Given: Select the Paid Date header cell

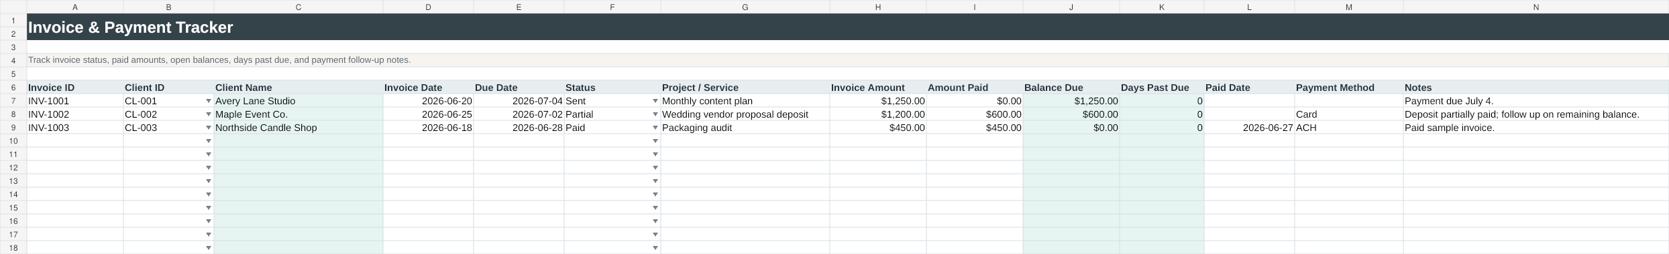Looking at the screenshot, I should click(x=1249, y=88).
